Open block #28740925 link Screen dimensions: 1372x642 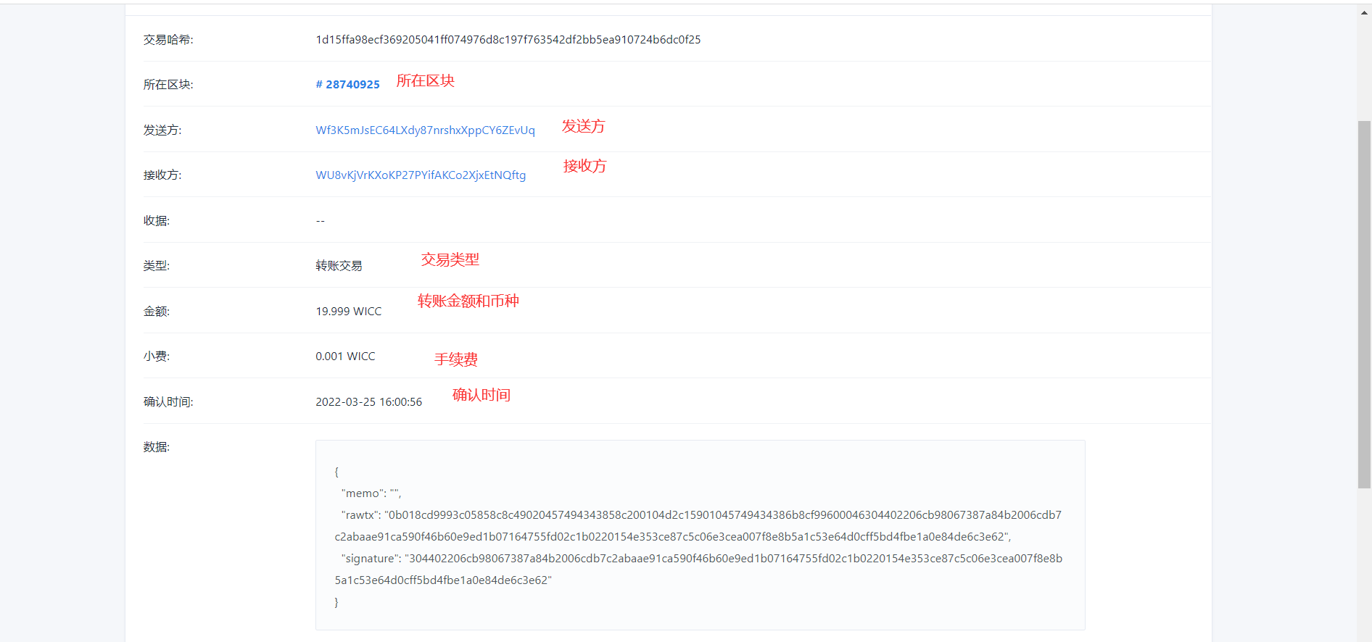(348, 85)
